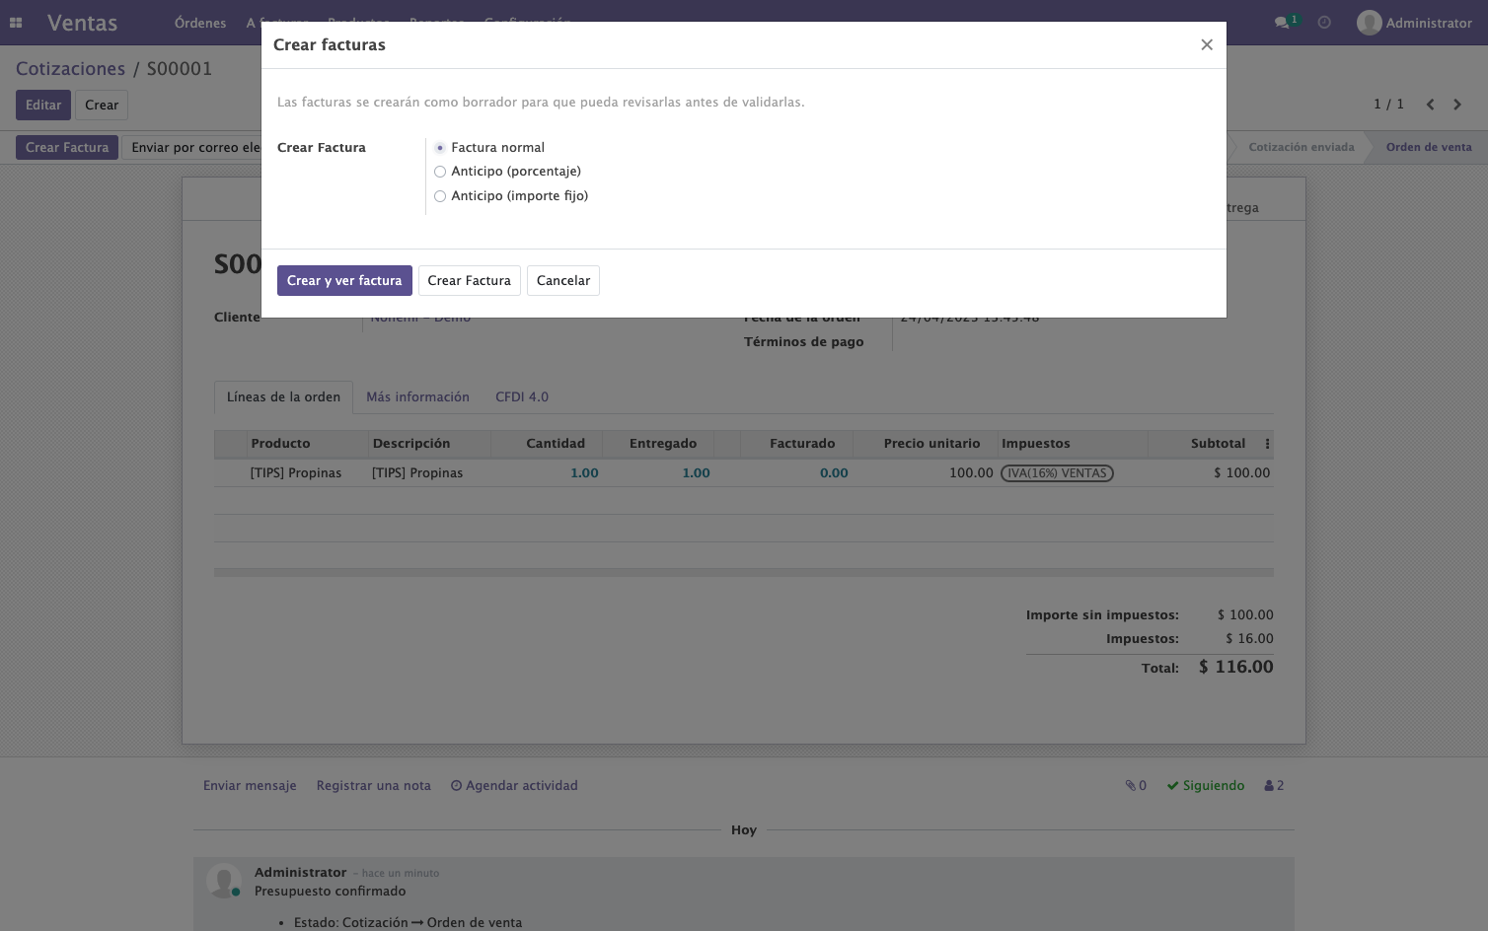Click the Ventas app title
The height and width of the screenshot is (931, 1488).
[82, 23]
